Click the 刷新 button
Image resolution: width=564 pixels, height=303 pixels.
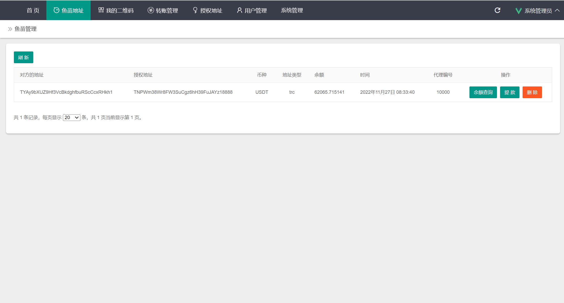tap(24, 57)
